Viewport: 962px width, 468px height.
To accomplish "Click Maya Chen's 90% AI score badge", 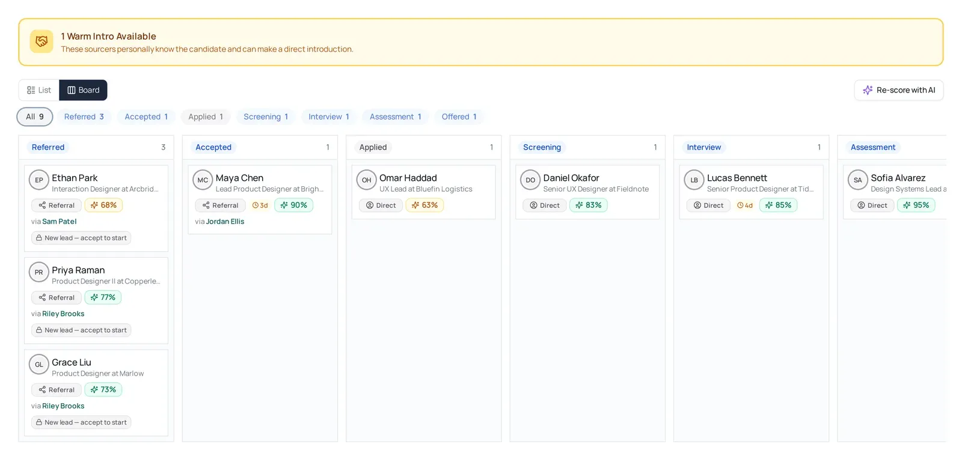I will (293, 205).
